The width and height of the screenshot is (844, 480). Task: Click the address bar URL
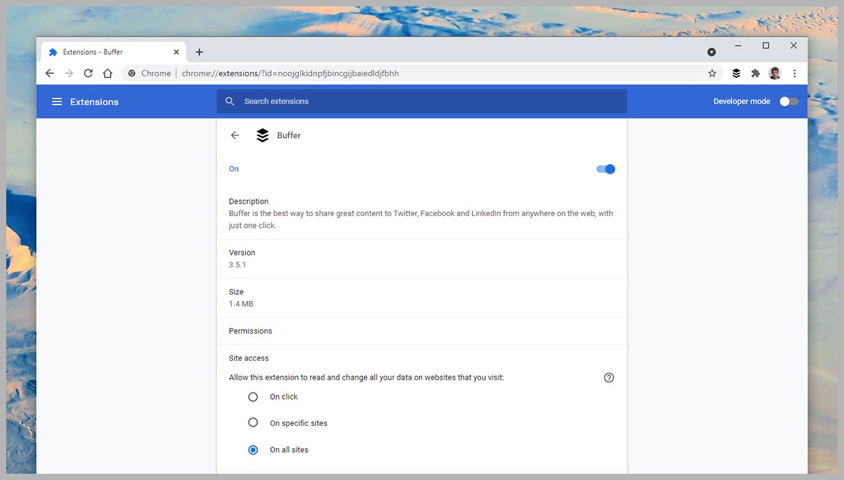[x=290, y=73]
